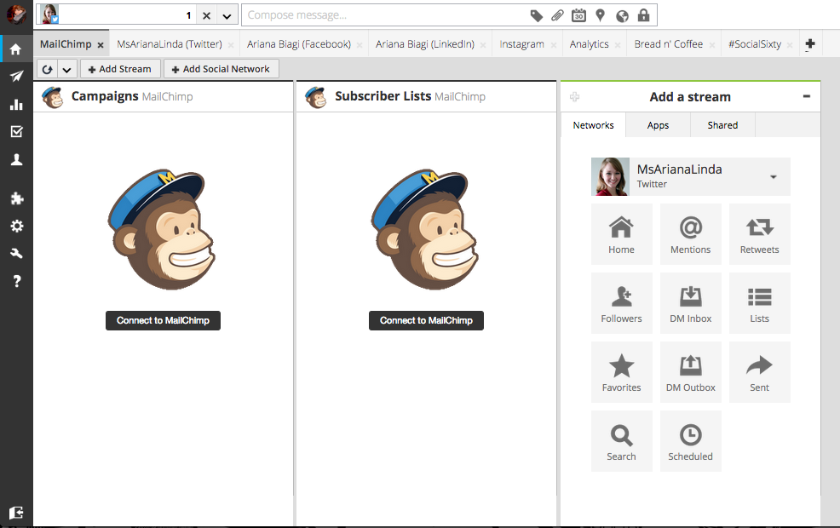Click the move handle icon in Add a stream
Image resolution: width=840 pixels, height=528 pixels.
click(x=575, y=96)
